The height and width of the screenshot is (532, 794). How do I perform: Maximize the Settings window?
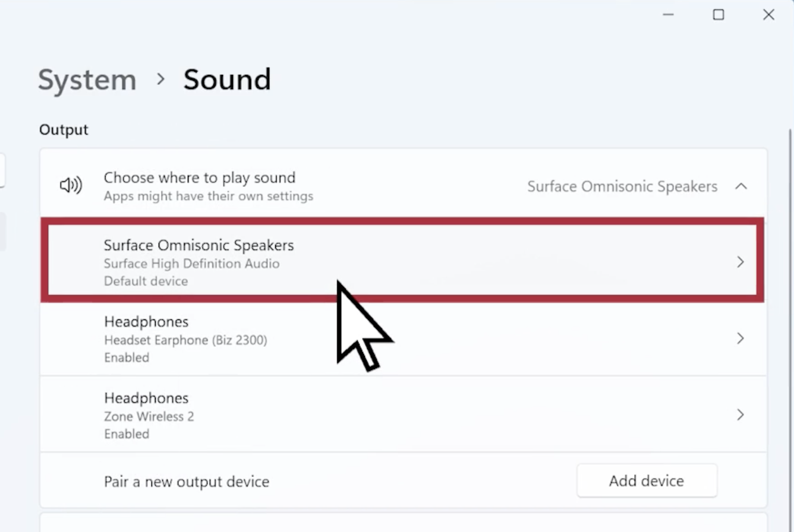click(719, 15)
